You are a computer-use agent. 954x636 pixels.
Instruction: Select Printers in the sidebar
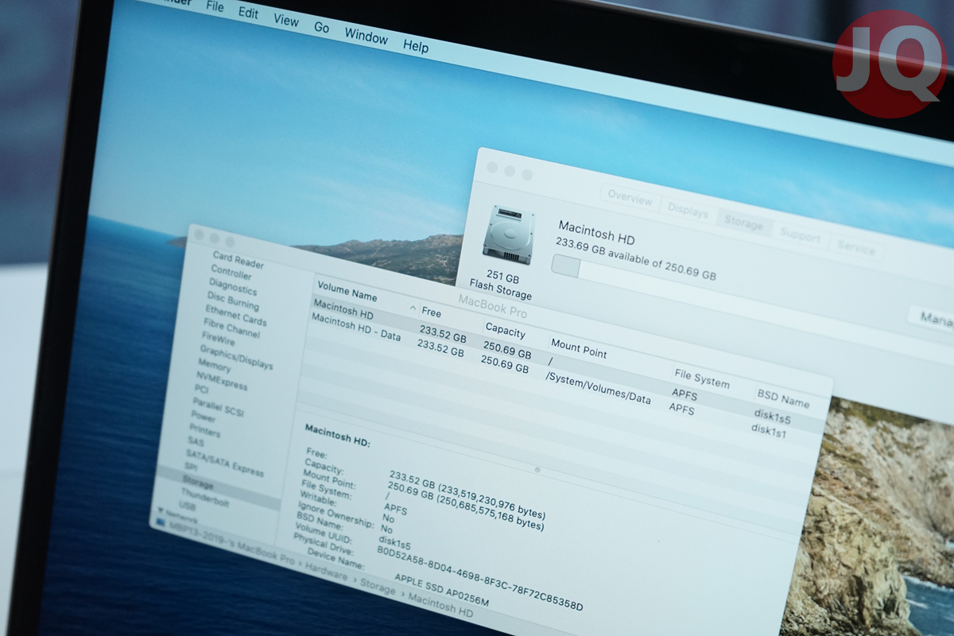point(204,431)
